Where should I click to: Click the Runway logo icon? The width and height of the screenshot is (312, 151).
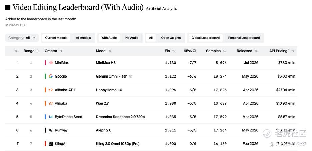pyautogui.click(x=51, y=130)
